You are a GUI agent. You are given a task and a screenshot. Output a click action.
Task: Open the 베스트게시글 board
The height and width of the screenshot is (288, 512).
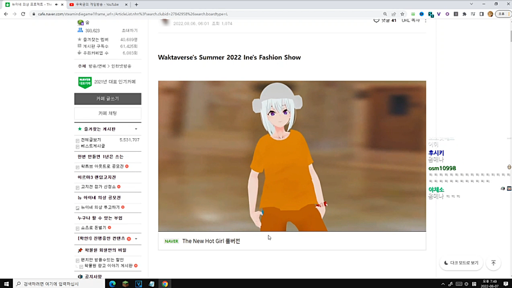(x=95, y=146)
